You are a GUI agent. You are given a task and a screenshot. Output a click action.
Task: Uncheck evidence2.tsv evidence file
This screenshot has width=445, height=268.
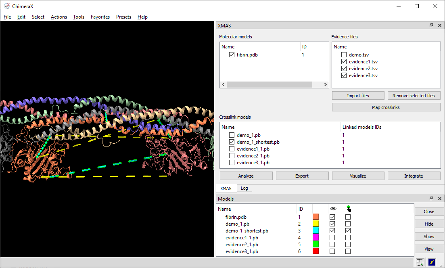pyautogui.click(x=344, y=69)
